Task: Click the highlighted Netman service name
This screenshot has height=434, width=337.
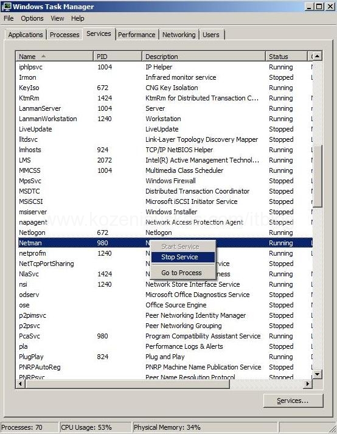Action: pos(30,243)
